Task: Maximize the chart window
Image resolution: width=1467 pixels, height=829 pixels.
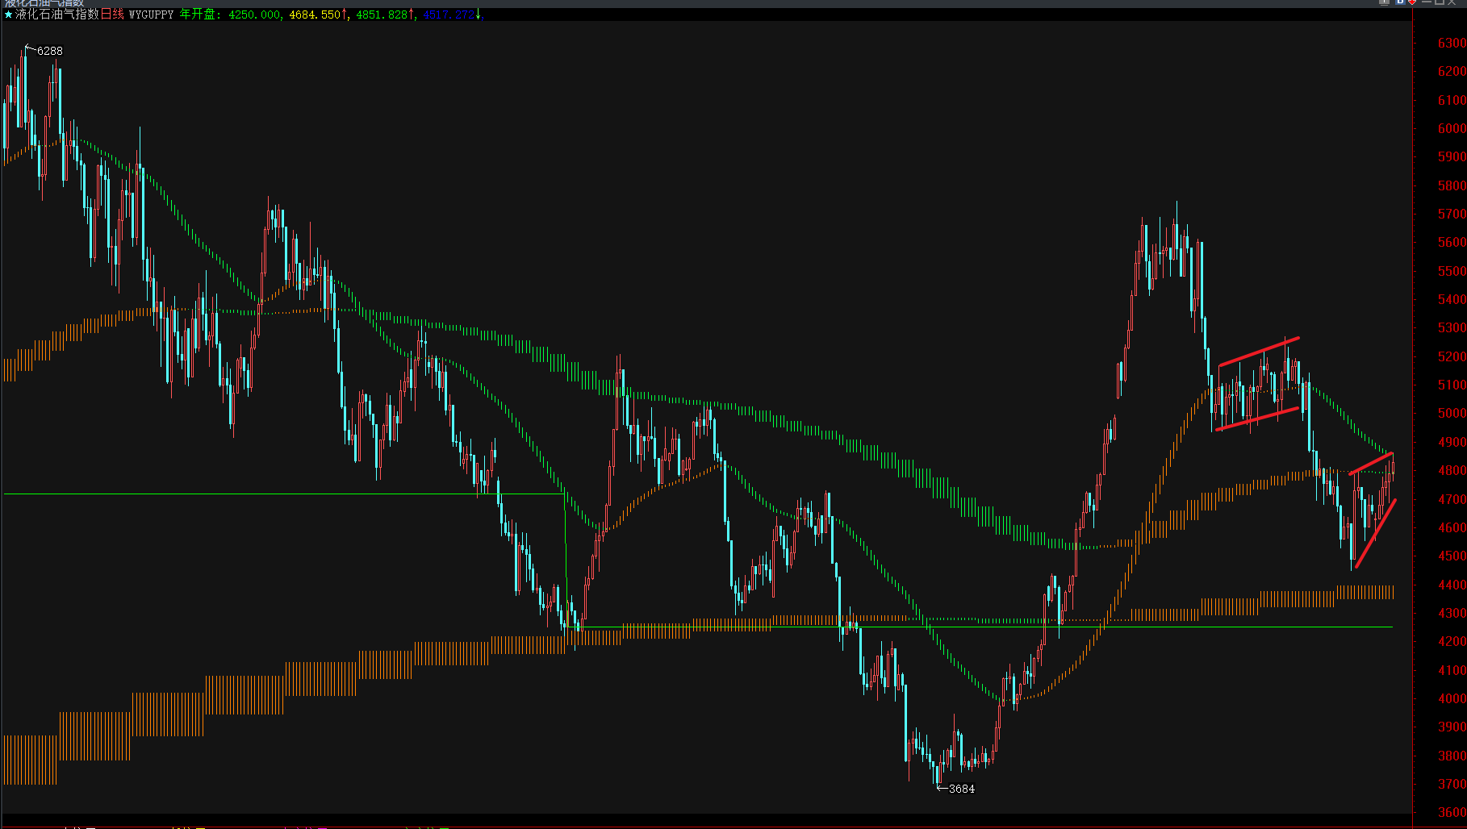Action: (1439, 2)
